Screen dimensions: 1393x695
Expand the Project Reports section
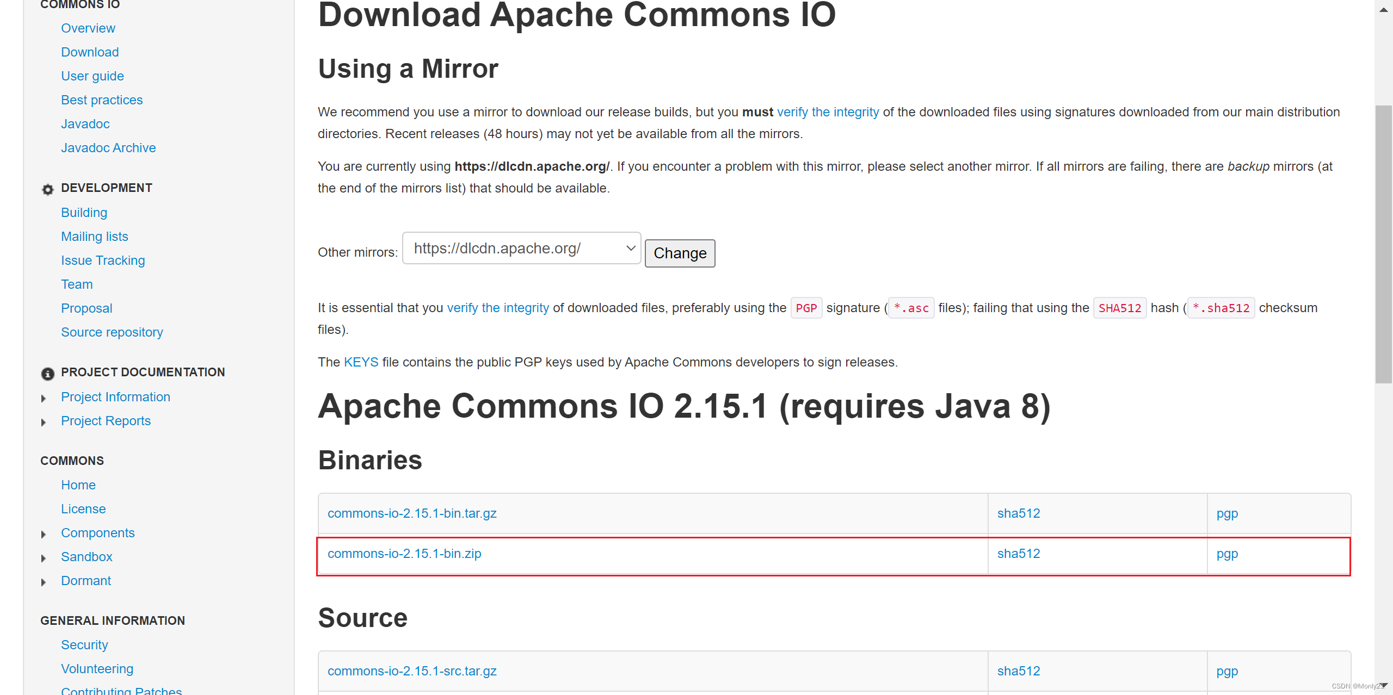pos(44,421)
